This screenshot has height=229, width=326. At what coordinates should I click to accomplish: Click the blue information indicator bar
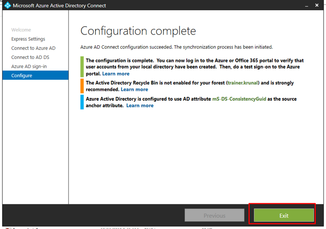[x=82, y=102]
